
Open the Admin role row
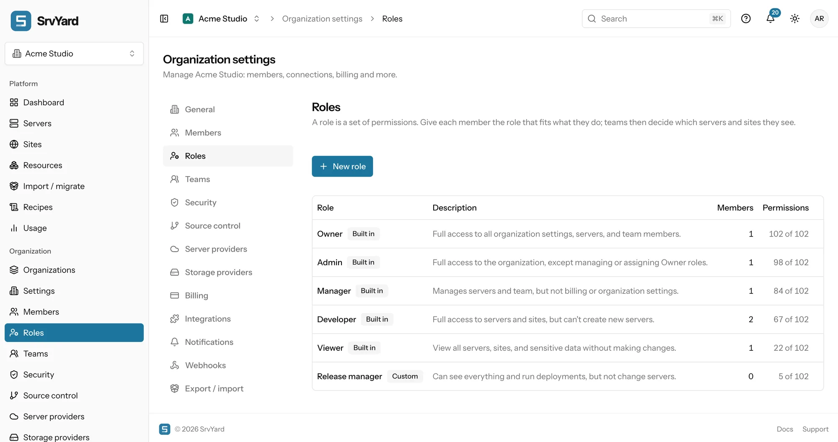click(568, 262)
